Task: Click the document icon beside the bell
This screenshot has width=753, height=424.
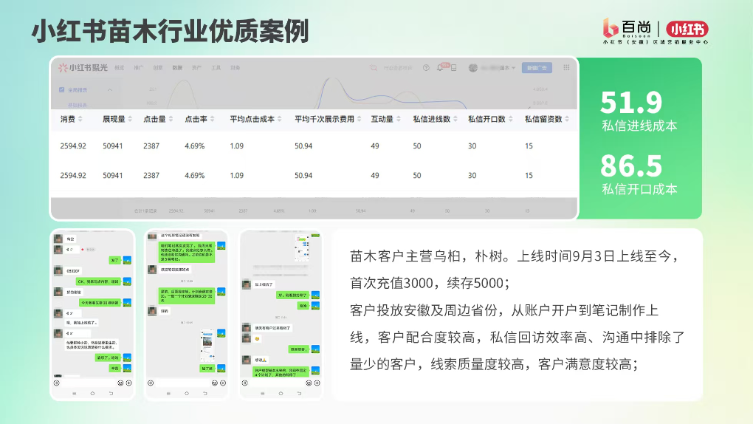Action: coord(454,68)
